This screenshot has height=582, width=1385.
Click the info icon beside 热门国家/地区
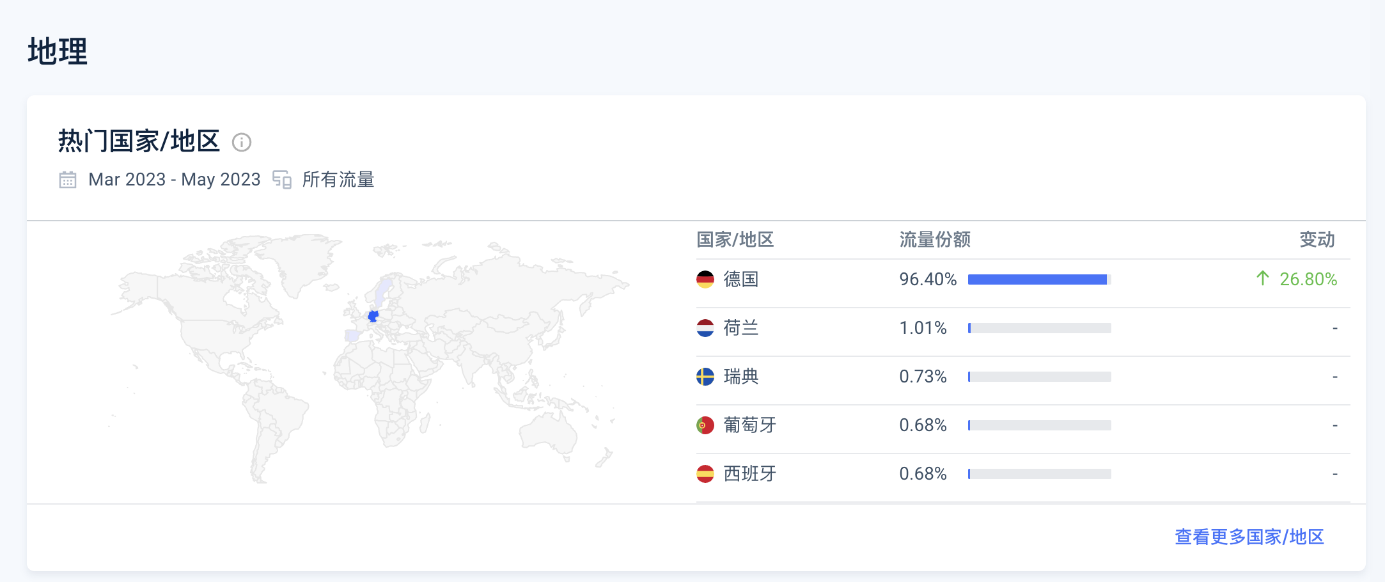pyautogui.click(x=241, y=142)
